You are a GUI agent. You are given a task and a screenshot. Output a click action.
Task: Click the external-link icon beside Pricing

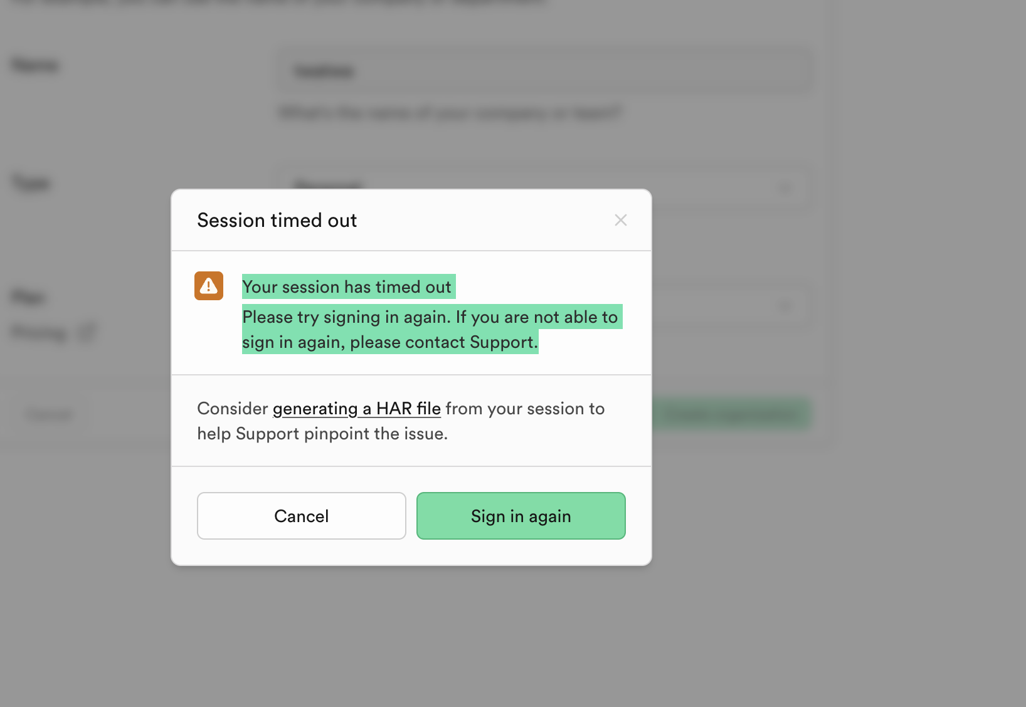(87, 332)
